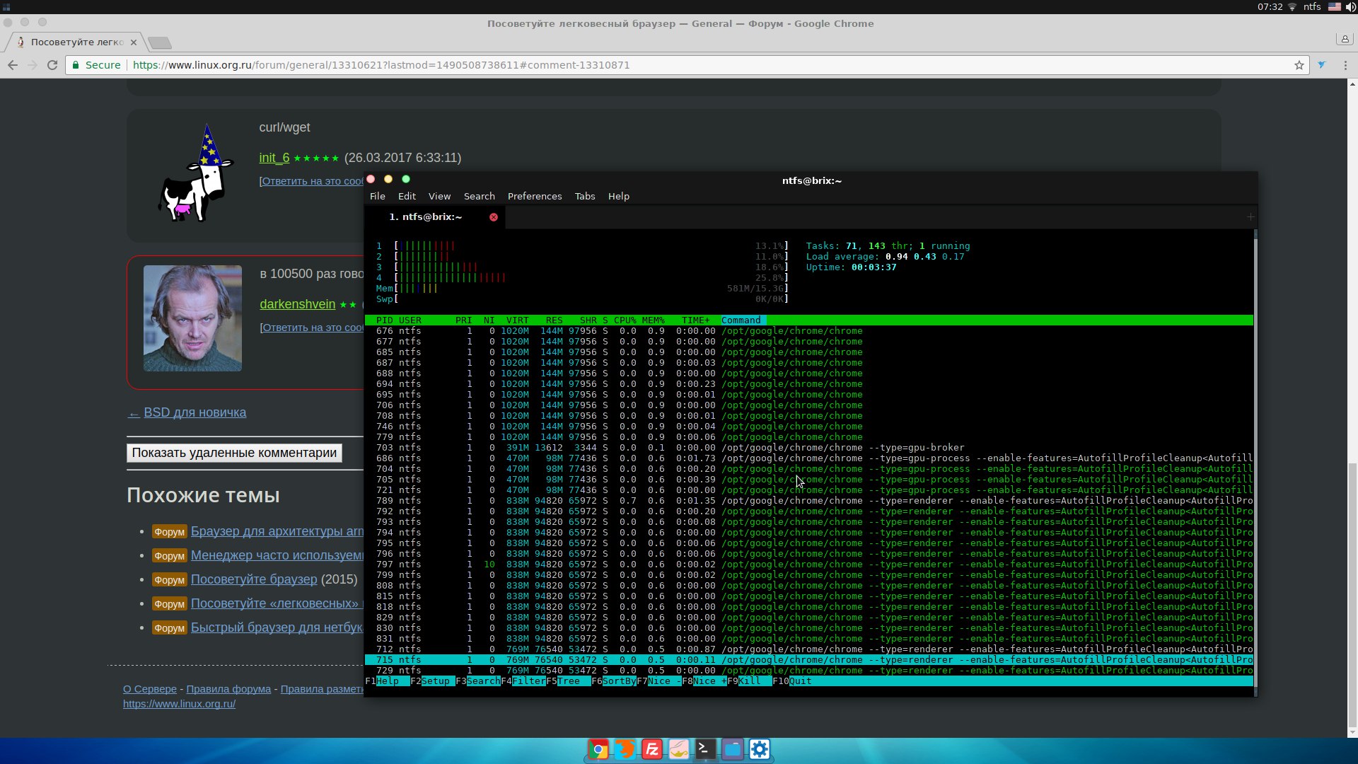
Task: Open the terminal Tabs menu
Action: [x=585, y=197]
